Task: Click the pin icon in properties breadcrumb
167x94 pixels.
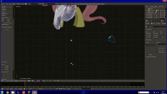Action: (146, 23)
